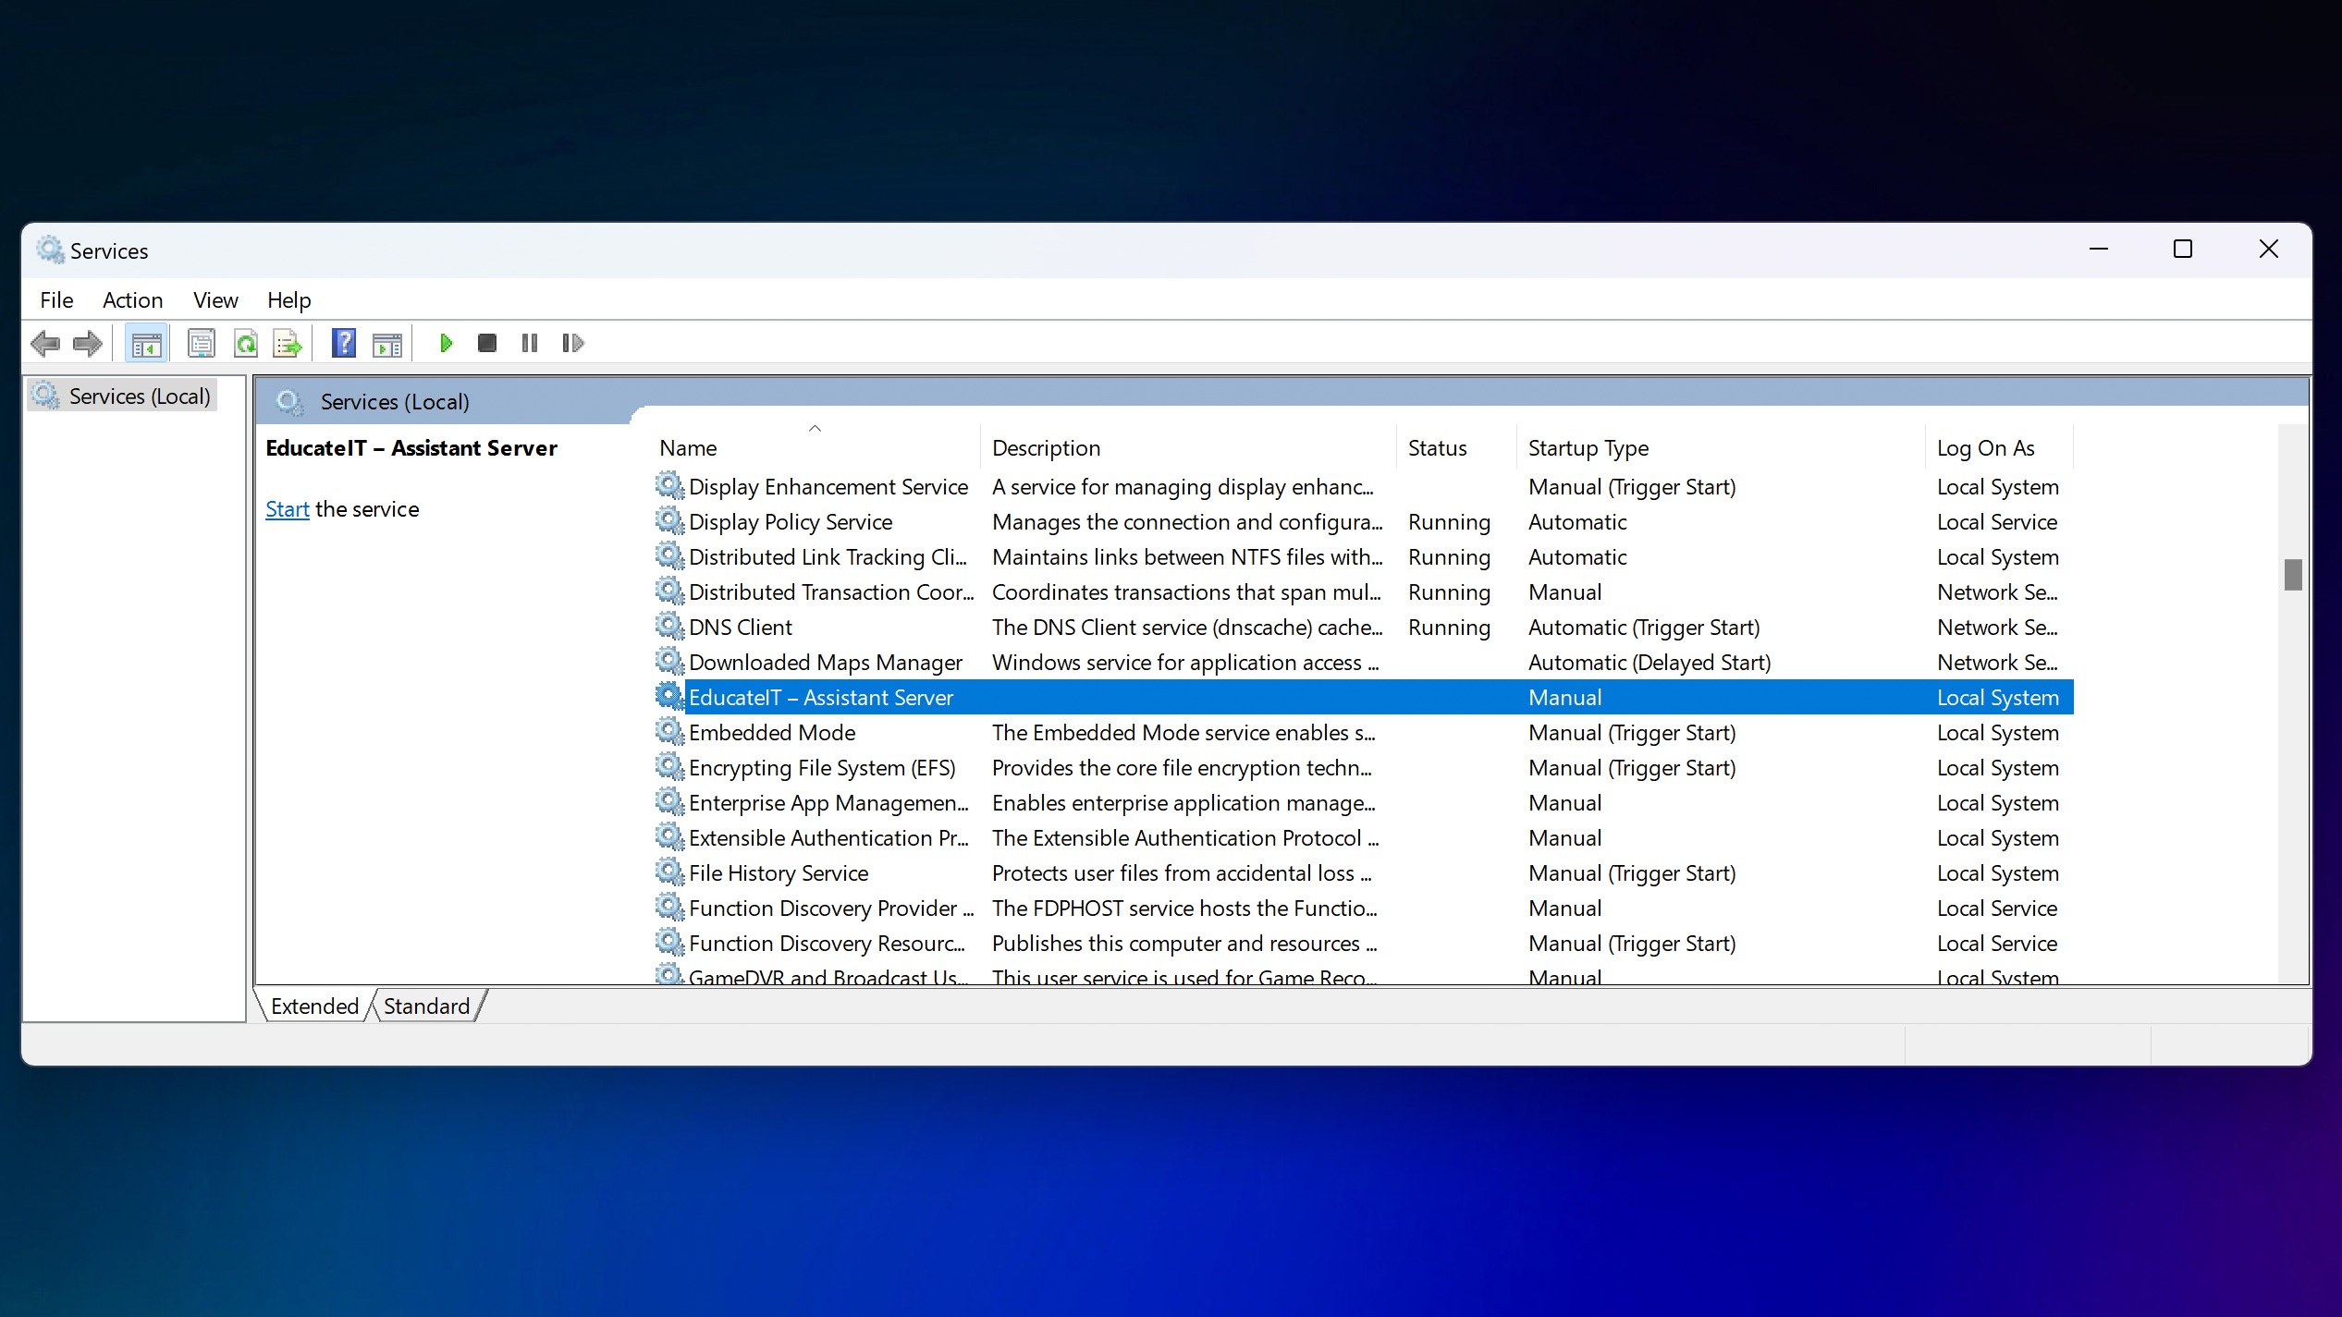Image resolution: width=2342 pixels, height=1317 pixels.
Task: Toggle the Show/Hide Action Pane icon
Action: coord(387,344)
